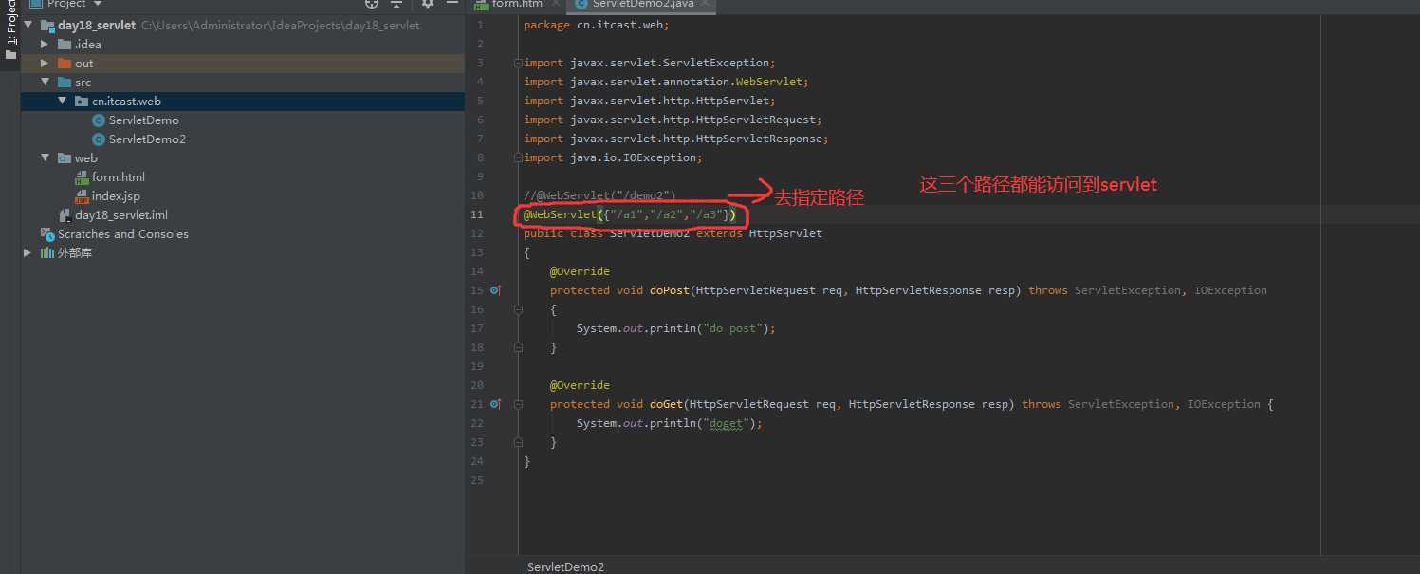Click the class icon beside ServletDemo in tree
This screenshot has height=574, width=1420.
coord(99,120)
